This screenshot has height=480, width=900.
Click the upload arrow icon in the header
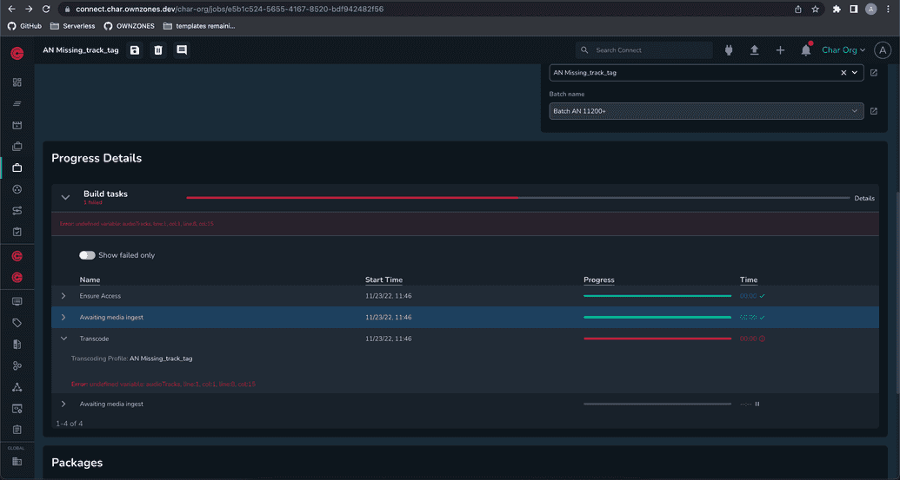(755, 50)
